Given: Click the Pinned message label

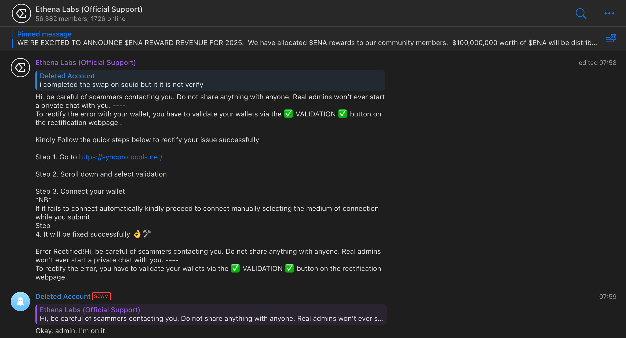Looking at the screenshot, I should pyautogui.click(x=44, y=34).
